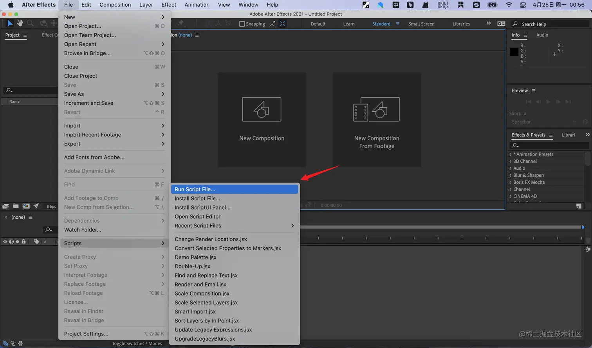Select the Selection arrow tool
This screenshot has height=348, width=592.
pyautogui.click(x=10, y=24)
